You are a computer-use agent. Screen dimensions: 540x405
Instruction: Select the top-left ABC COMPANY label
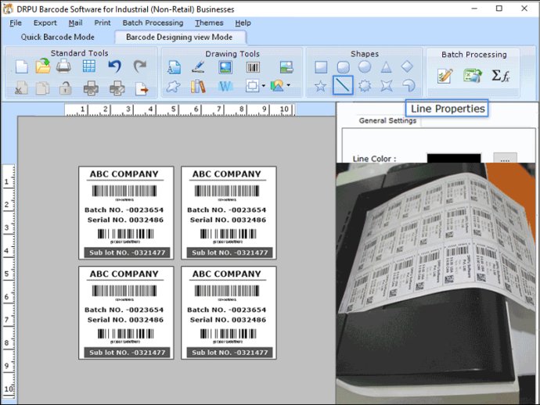[126, 213]
